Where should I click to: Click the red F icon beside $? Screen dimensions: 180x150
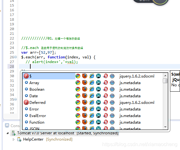[x=26, y=76]
